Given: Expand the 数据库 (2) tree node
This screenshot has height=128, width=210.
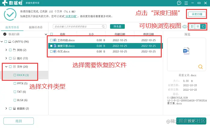Looking at the screenshot, I should click(x=6, y=108).
